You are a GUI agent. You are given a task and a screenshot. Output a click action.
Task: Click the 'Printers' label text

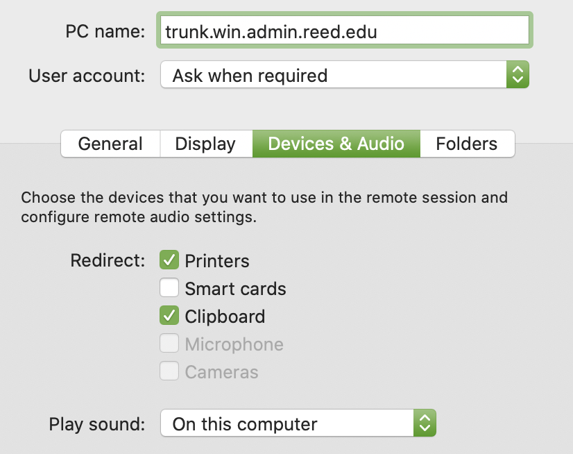tap(216, 261)
